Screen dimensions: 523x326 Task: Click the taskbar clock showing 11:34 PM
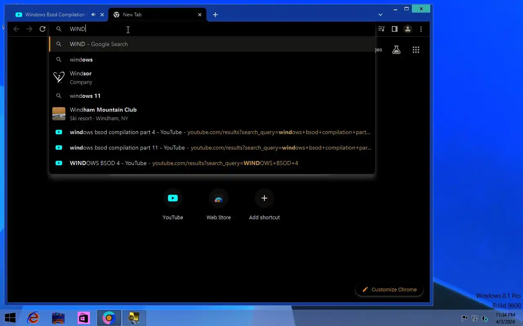(x=505, y=318)
